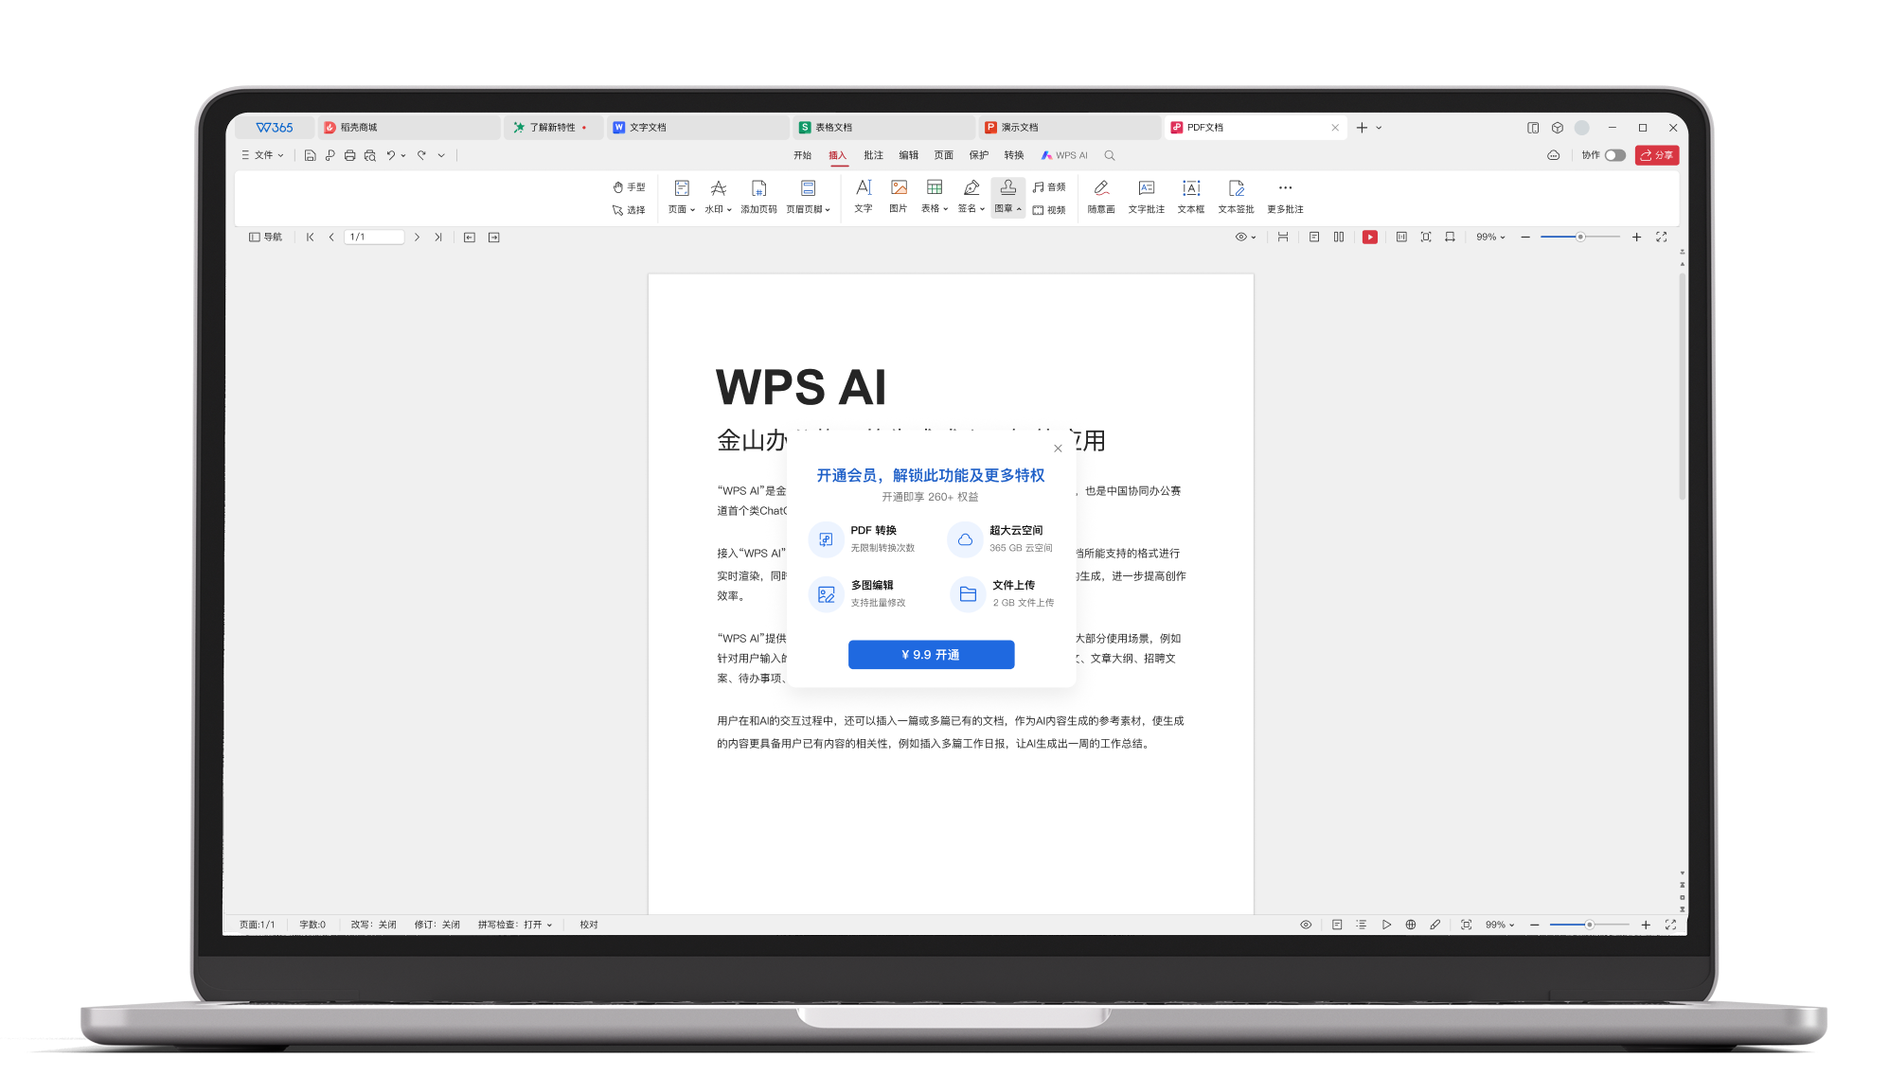This screenshot has width=1889, height=1076.
Task: Click the vertical scrollbar on the right
Action: point(1682,387)
